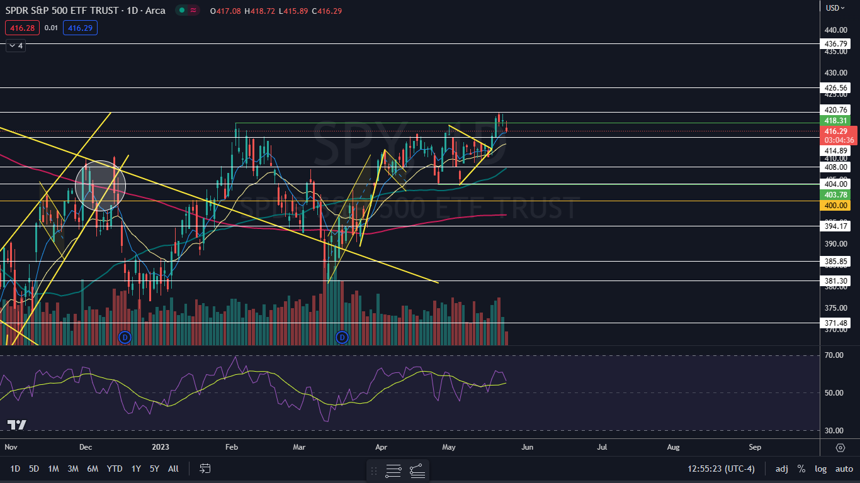This screenshot has height=483, width=860.
Task: Click the green 418.31 price label
Action: [836, 120]
